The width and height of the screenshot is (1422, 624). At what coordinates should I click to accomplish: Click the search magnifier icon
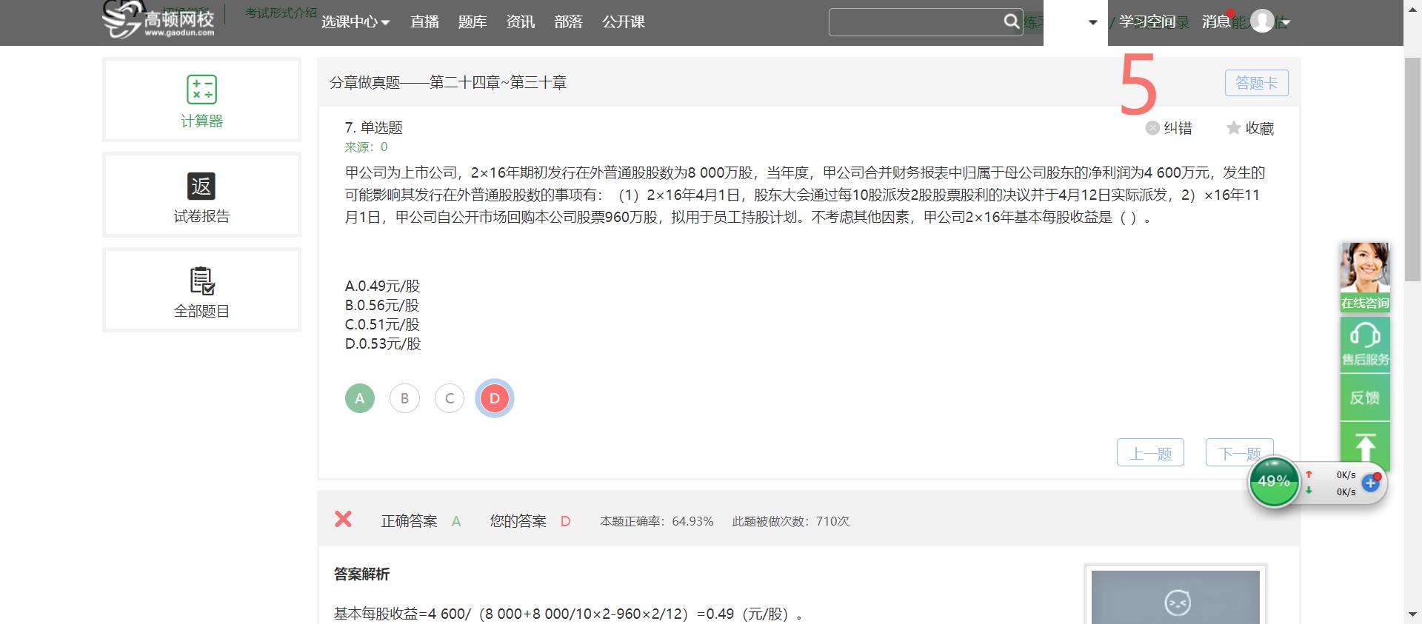point(1011,21)
